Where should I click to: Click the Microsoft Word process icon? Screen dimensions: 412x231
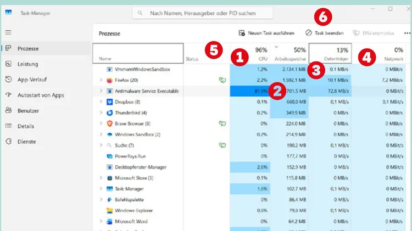click(109, 222)
